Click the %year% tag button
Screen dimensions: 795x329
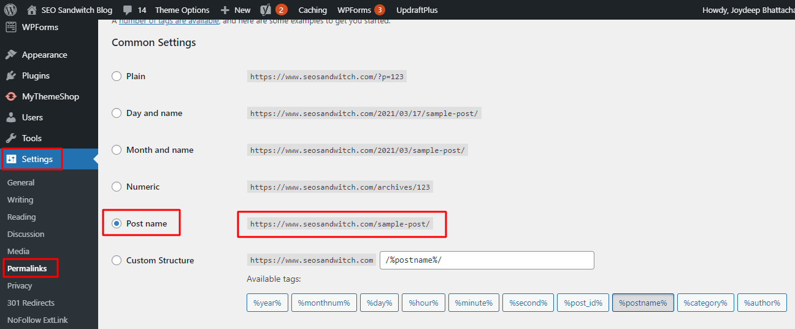click(267, 303)
